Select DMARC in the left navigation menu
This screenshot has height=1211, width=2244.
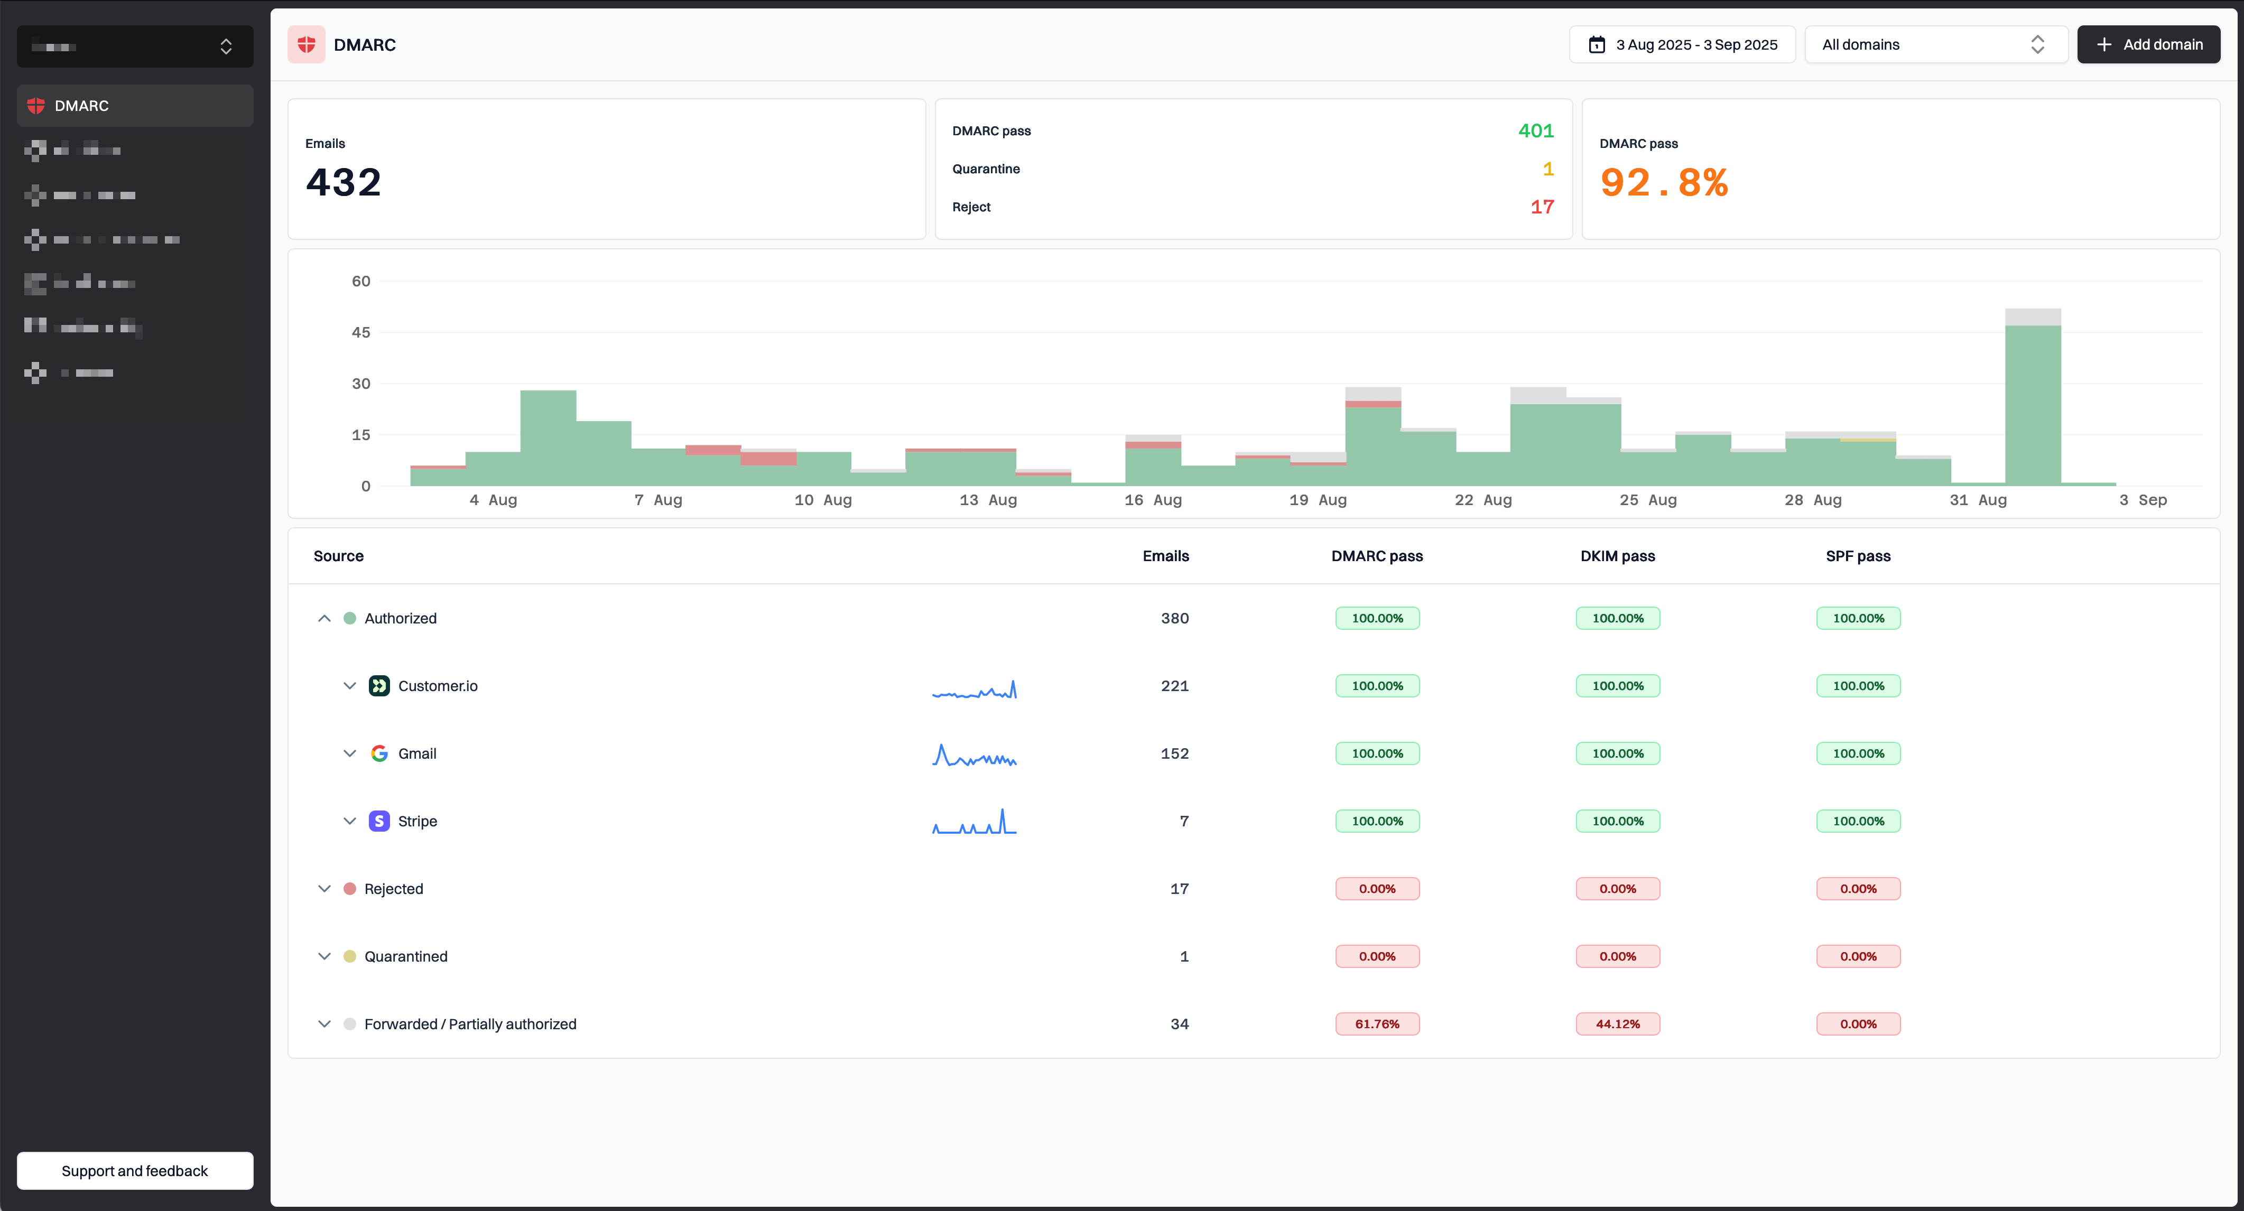(x=134, y=105)
